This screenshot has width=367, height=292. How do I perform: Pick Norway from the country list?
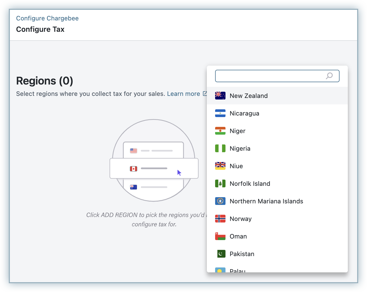click(241, 219)
